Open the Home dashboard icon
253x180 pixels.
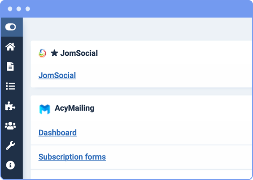[10, 46]
